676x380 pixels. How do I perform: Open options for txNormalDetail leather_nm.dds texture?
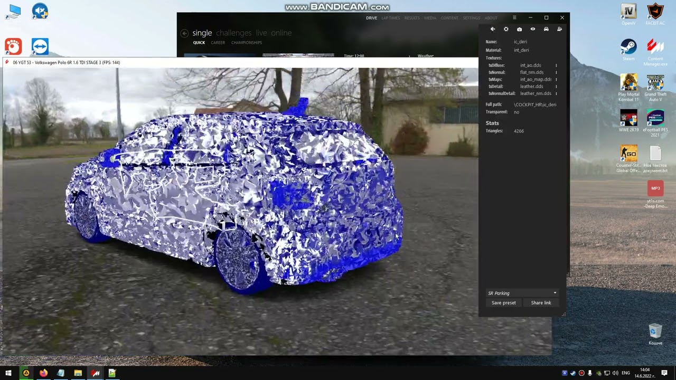[556, 93]
